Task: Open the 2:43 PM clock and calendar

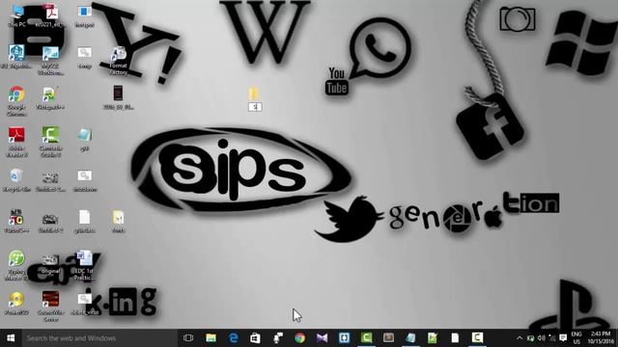Action: click(x=601, y=338)
